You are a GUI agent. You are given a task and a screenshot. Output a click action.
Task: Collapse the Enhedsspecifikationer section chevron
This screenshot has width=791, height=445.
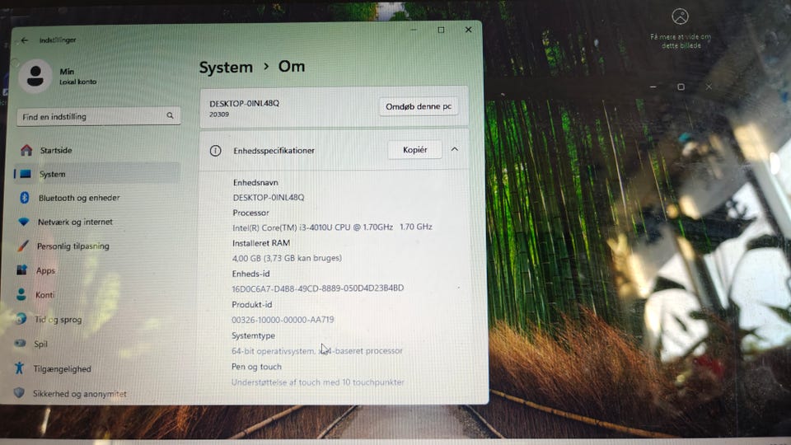[x=455, y=149]
